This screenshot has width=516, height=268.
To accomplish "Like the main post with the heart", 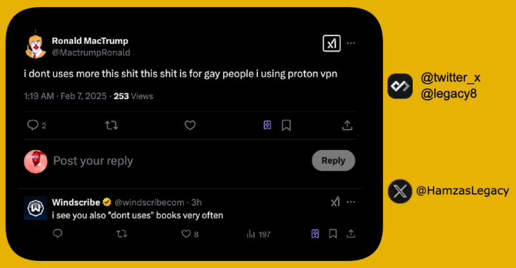I will click(190, 126).
